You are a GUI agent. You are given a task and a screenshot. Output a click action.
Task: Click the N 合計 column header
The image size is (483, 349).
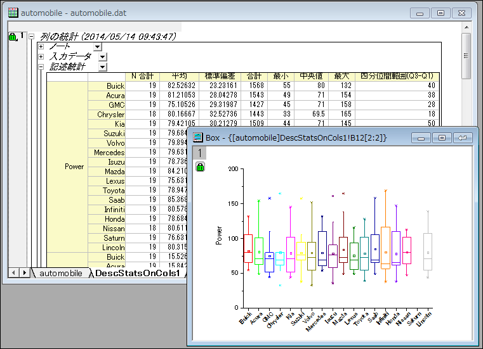142,77
